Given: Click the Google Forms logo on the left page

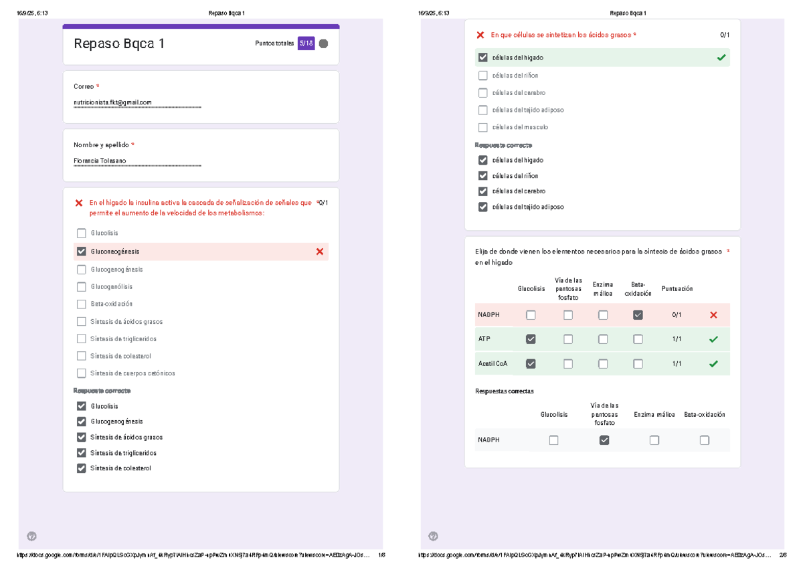Looking at the screenshot, I should coord(31,536).
